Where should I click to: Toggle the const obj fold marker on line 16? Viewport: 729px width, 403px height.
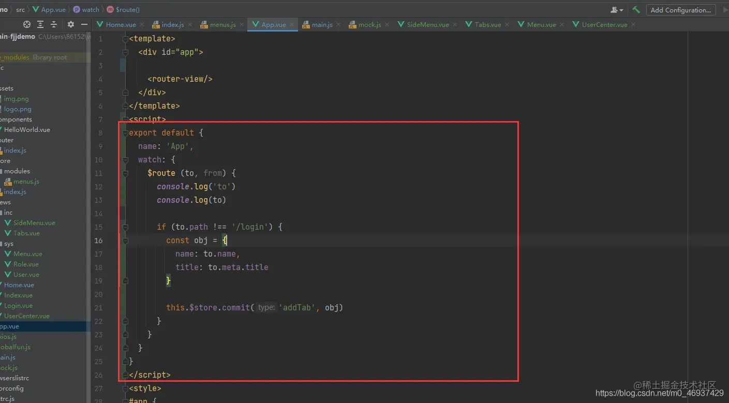(125, 241)
